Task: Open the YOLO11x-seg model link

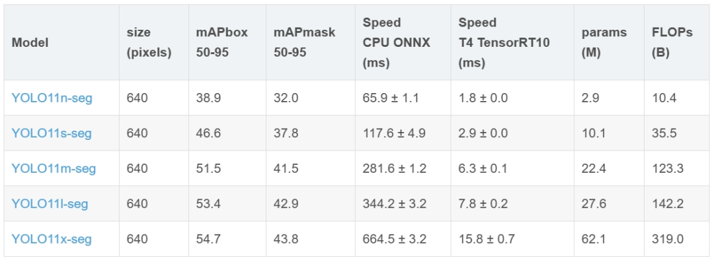Action: (52, 239)
